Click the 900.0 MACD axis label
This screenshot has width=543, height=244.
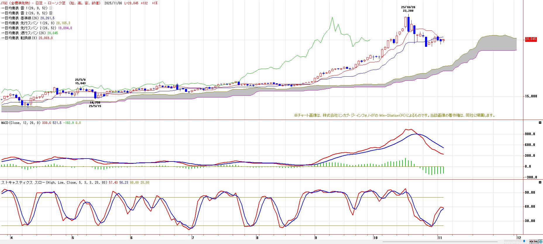coord(530,134)
